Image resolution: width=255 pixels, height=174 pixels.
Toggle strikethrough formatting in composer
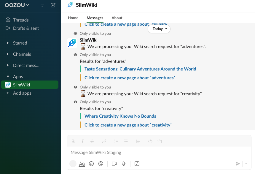[x=92, y=141]
